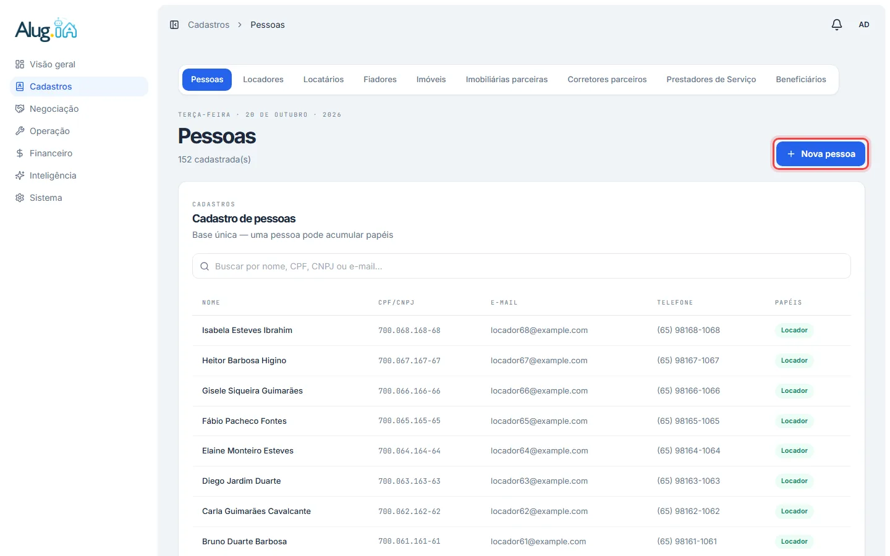This screenshot has height=556, width=890.
Task: Open Isabela Esteves Ibrahim's row
Action: click(522, 331)
